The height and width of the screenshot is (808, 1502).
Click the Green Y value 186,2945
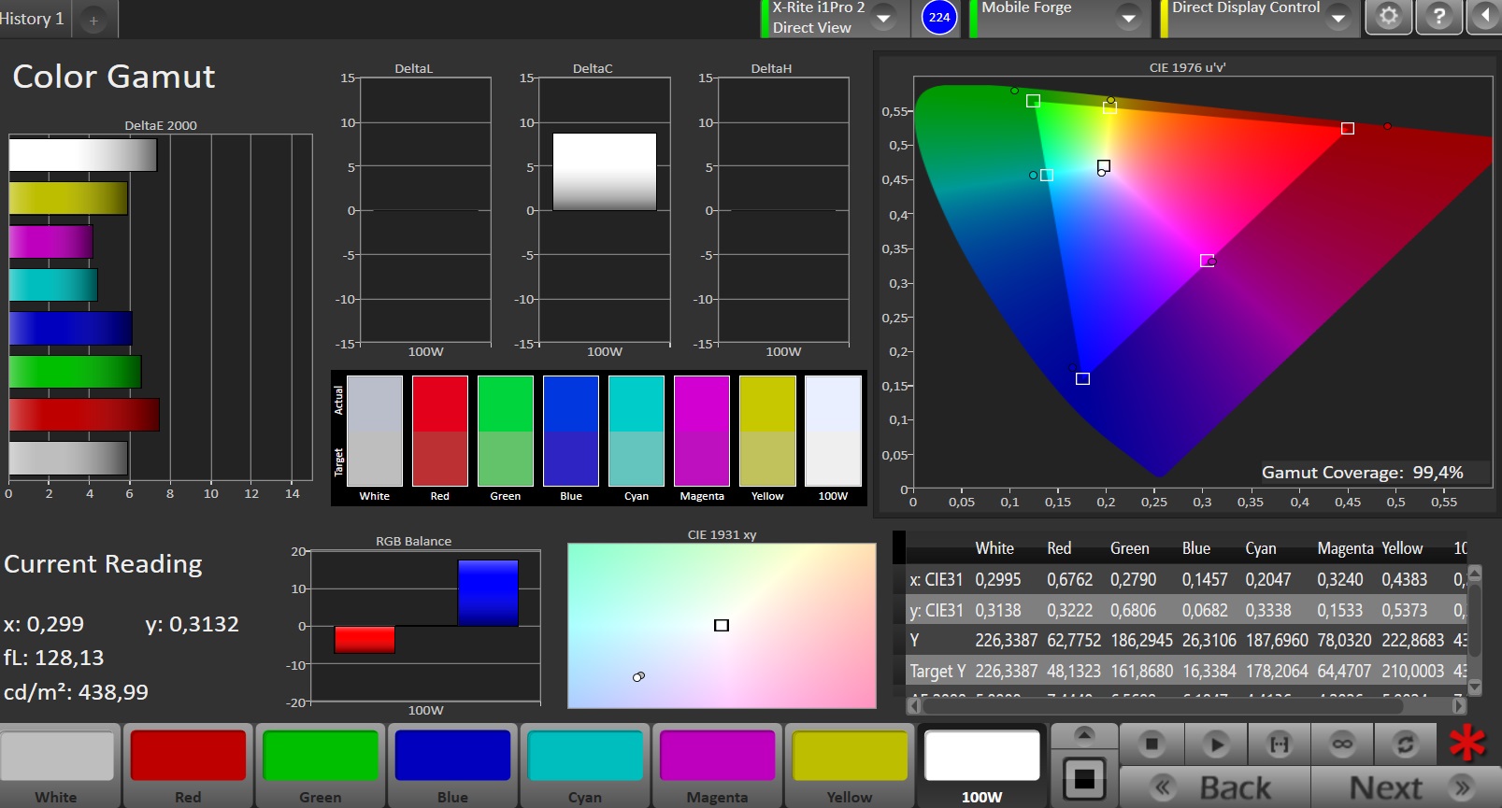pos(1141,640)
